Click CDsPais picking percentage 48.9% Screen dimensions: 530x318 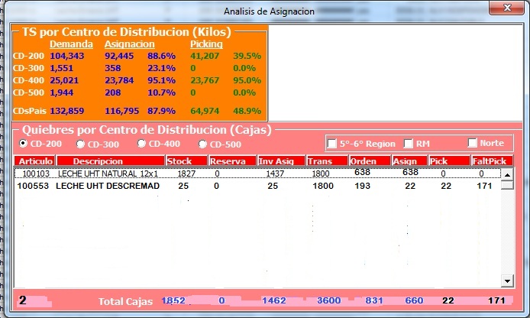247,111
